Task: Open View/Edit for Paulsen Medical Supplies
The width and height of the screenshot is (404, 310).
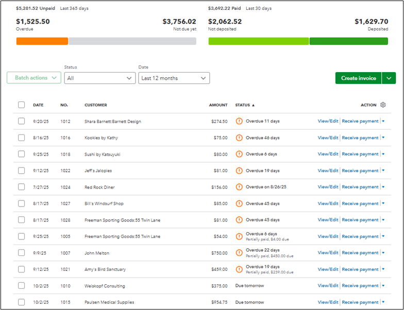Action: (328, 302)
